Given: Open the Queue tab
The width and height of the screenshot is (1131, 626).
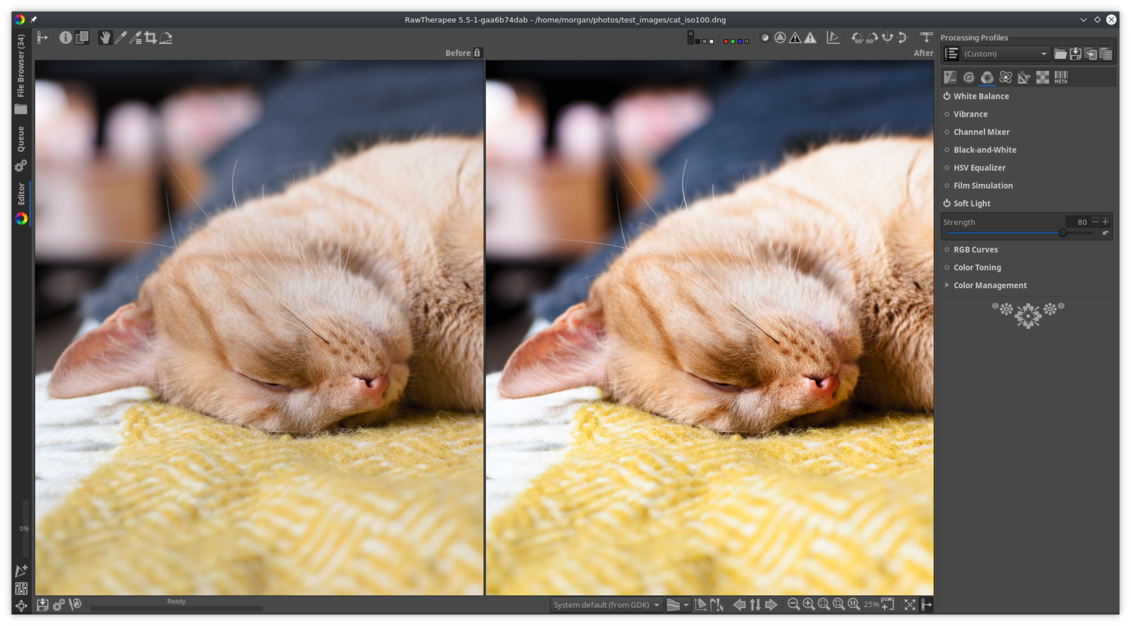Looking at the screenshot, I should (x=21, y=139).
